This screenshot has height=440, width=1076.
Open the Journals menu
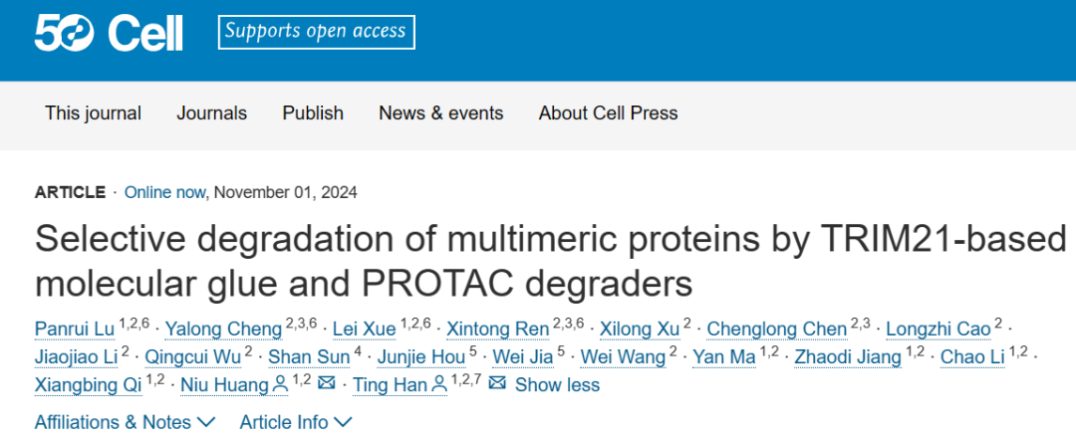pyautogui.click(x=211, y=112)
